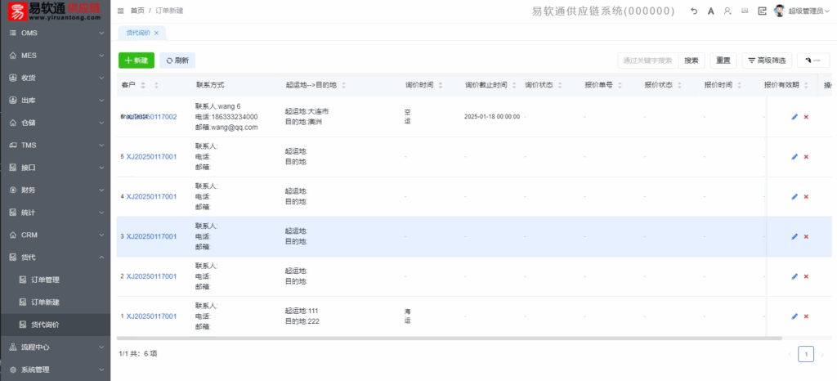Image resolution: width=837 pixels, height=381 pixels.
Task: Delete inquiry row 1 via red X
Action: click(x=806, y=316)
